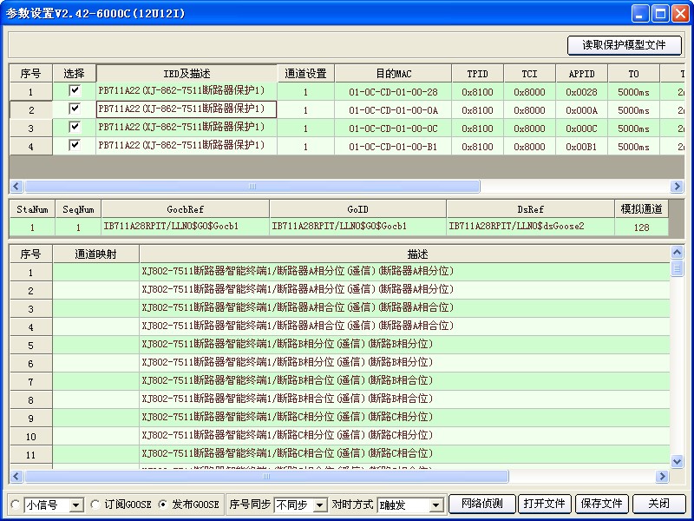The width and height of the screenshot is (694, 521).
Task: Open the 小信号 dropdown list
Action: coord(75,505)
